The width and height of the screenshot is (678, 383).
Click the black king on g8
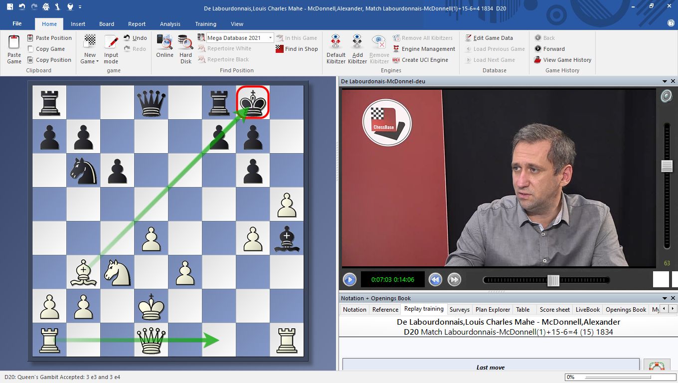(253, 102)
